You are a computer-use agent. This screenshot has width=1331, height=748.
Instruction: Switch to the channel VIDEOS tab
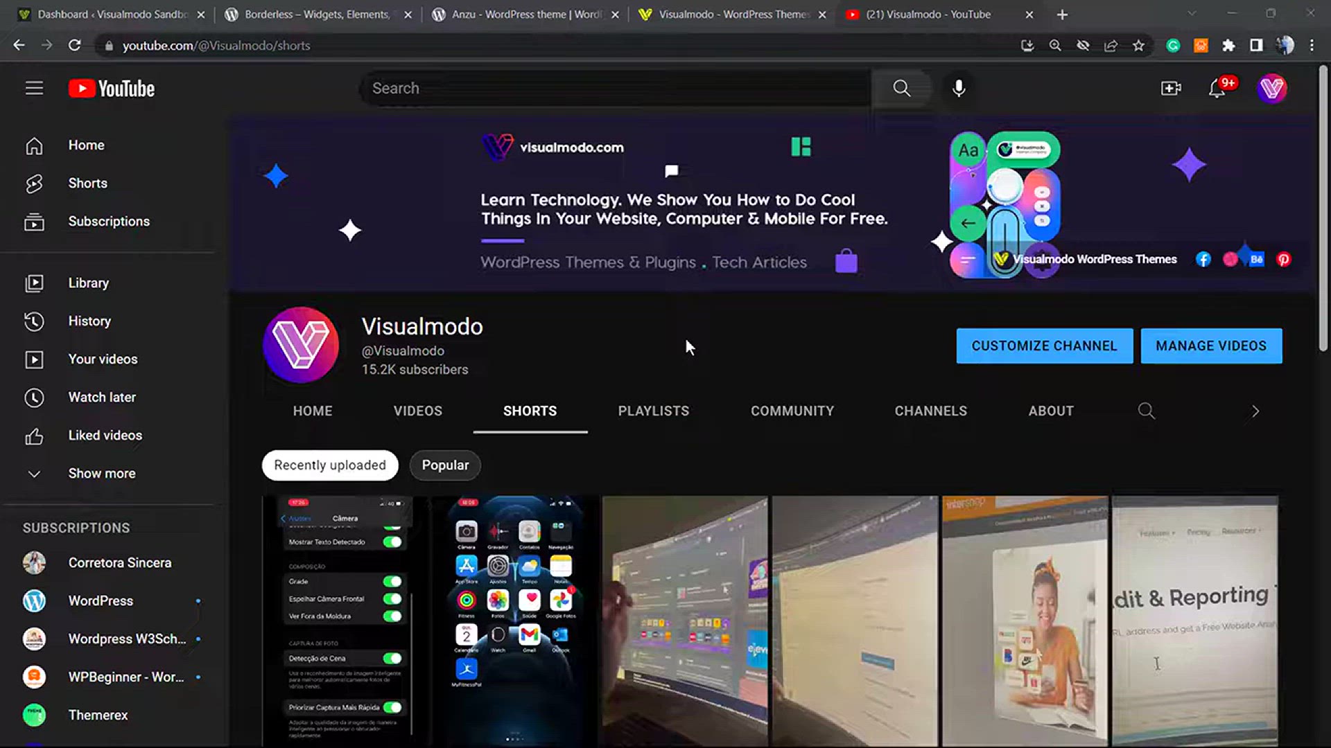pyautogui.click(x=418, y=411)
